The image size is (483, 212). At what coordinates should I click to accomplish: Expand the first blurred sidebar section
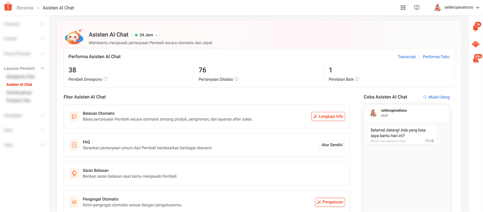(x=42, y=24)
